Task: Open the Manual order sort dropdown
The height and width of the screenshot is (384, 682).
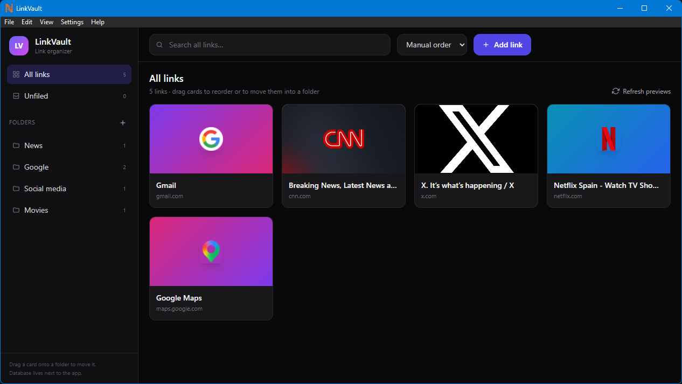Action: click(x=432, y=45)
